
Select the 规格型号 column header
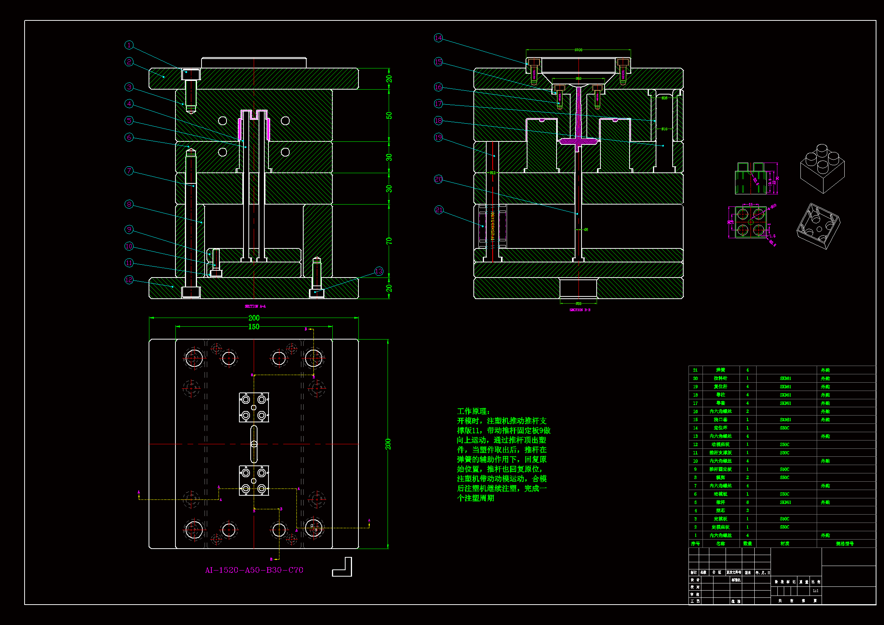coord(845,544)
